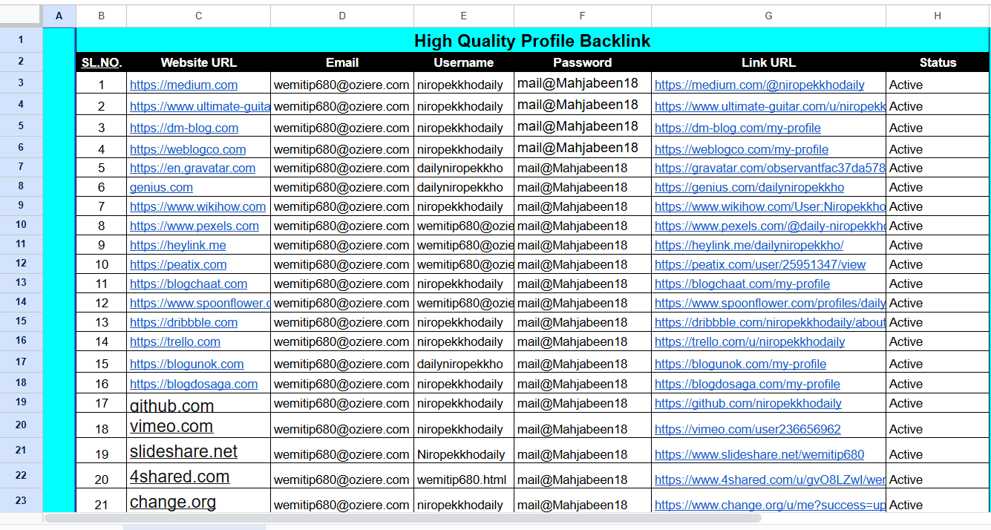The height and width of the screenshot is (530, 991).
Task: Open the weblogco.com/my-profile link
Action: [x=742, y=149]
